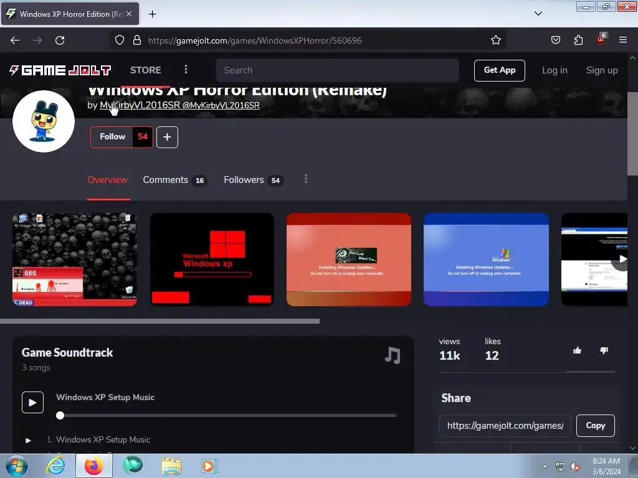This screenshot has height=478, width=638.
Task: Switch to the Overview tab
Action: [107, 180]
